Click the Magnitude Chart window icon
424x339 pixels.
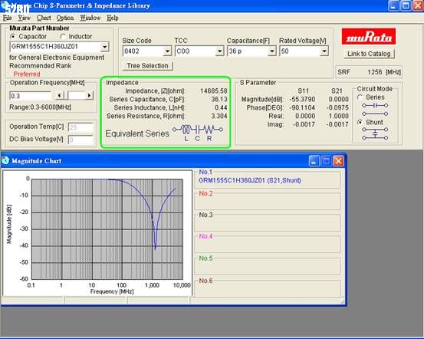5,161
